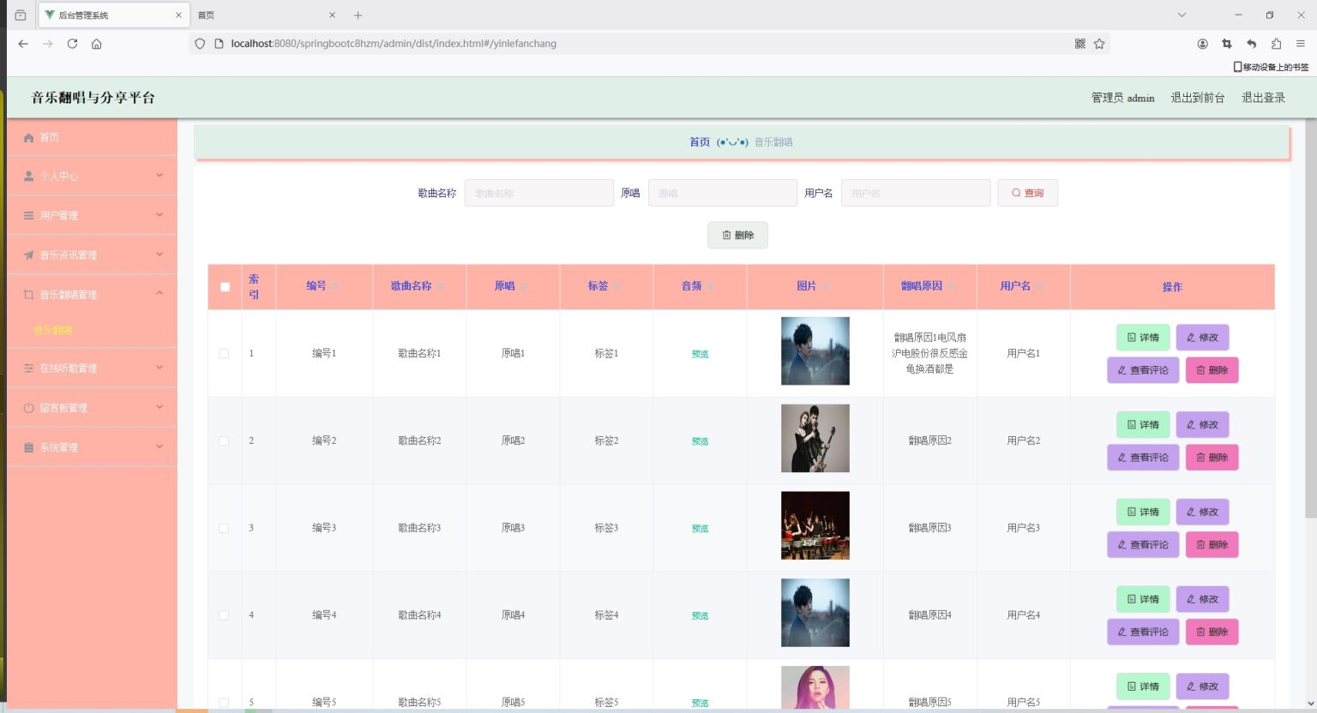Expand 用户管理 sidebar menu
1317x713 pixels.
(93, 215)
